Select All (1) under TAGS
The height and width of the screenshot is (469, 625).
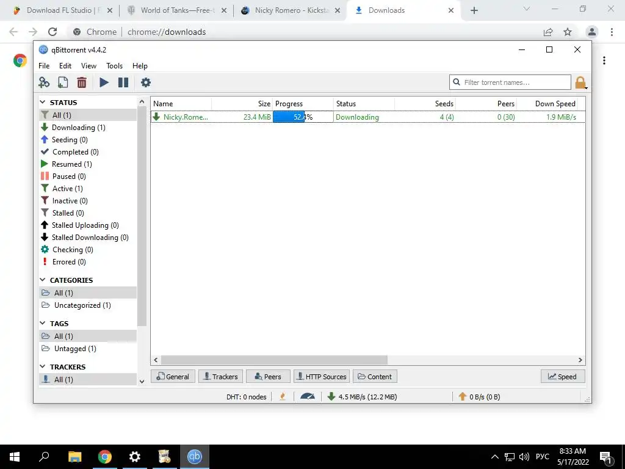coord(88,336)
